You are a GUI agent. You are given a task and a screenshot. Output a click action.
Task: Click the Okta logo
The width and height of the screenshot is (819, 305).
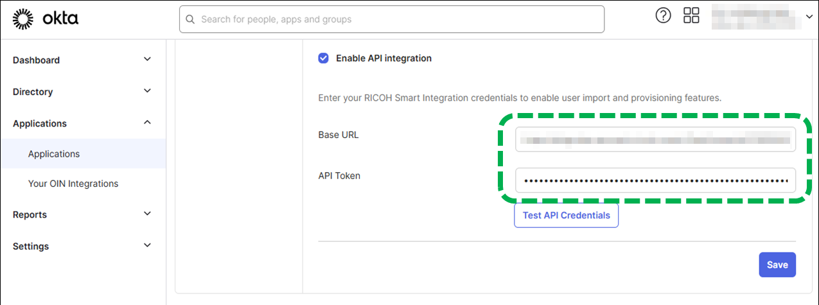pyautogui.click(x=45, y=19)
